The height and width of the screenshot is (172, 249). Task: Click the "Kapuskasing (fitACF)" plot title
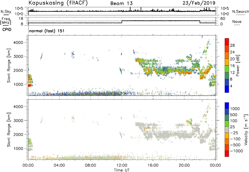point(58,3)
